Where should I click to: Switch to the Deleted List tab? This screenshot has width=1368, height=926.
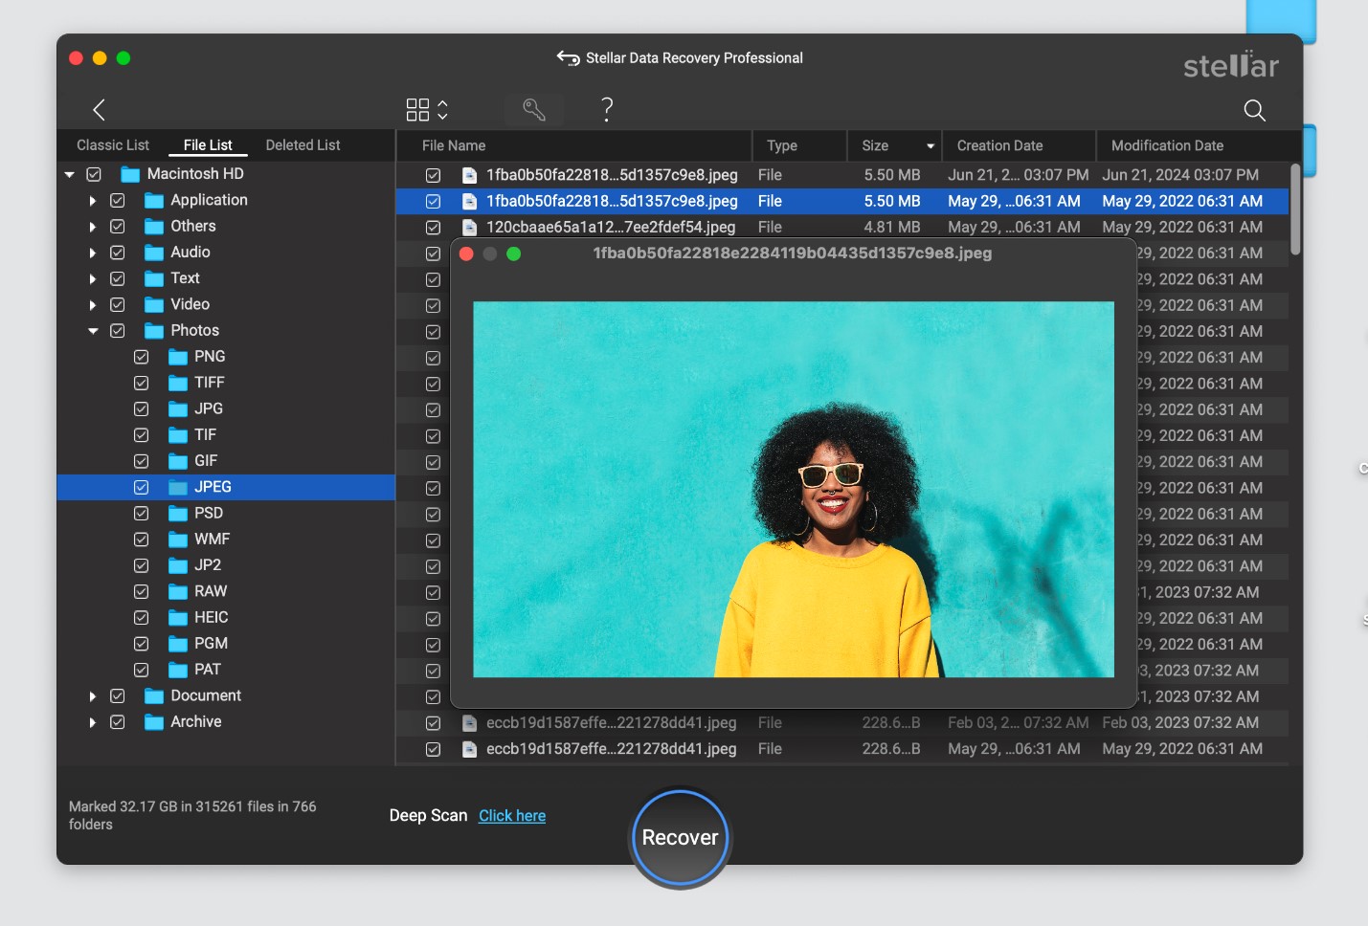[303, 145]
